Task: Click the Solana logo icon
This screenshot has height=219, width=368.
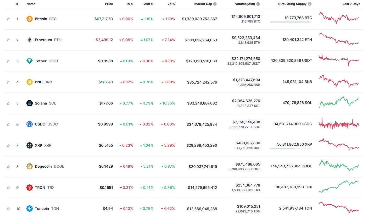Action: (x=30, y=103)
